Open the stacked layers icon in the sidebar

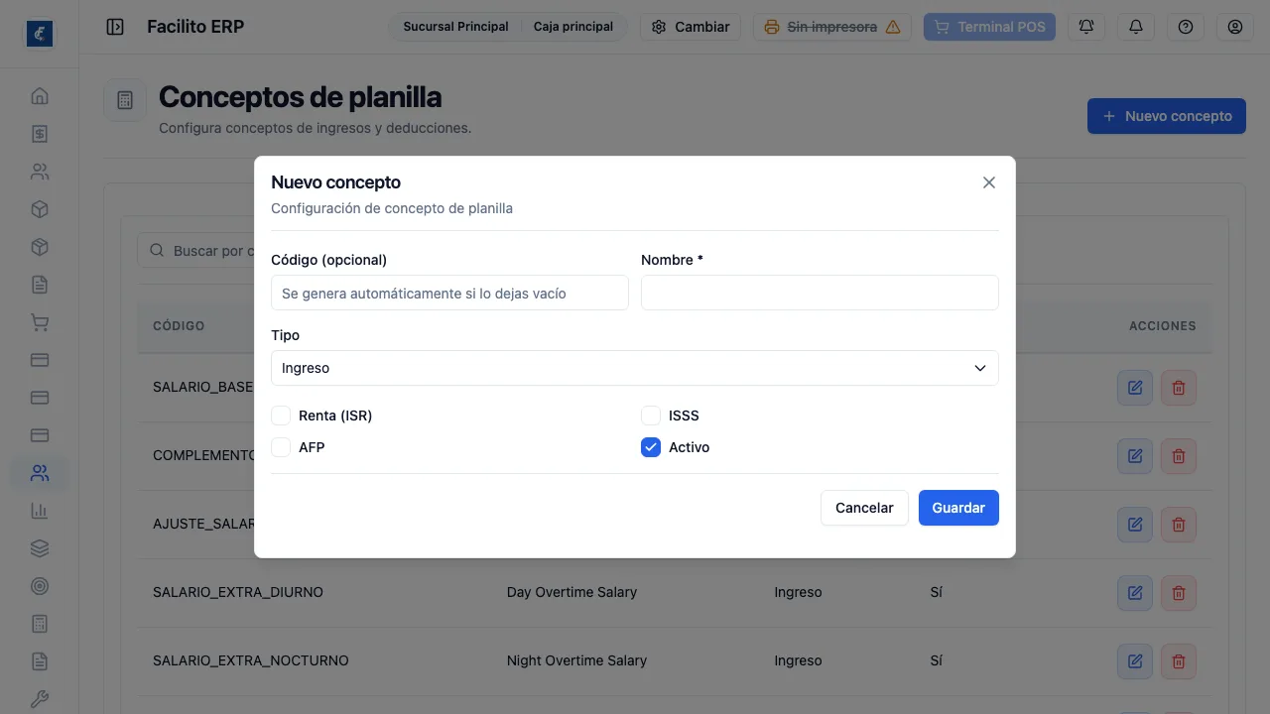click(x=40, y=548)
